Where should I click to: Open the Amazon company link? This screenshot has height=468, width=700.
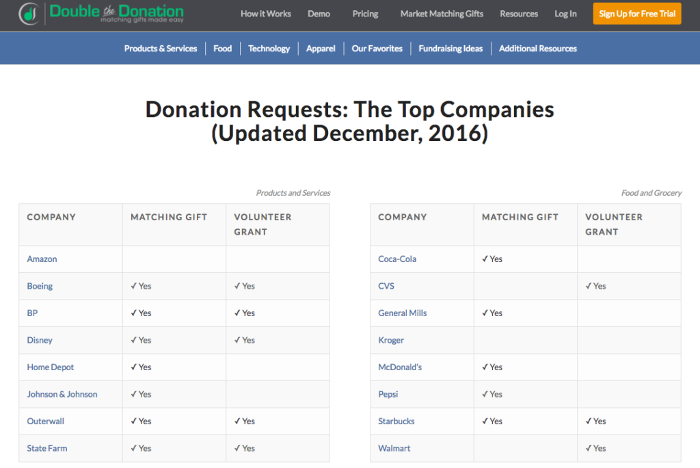42,259
